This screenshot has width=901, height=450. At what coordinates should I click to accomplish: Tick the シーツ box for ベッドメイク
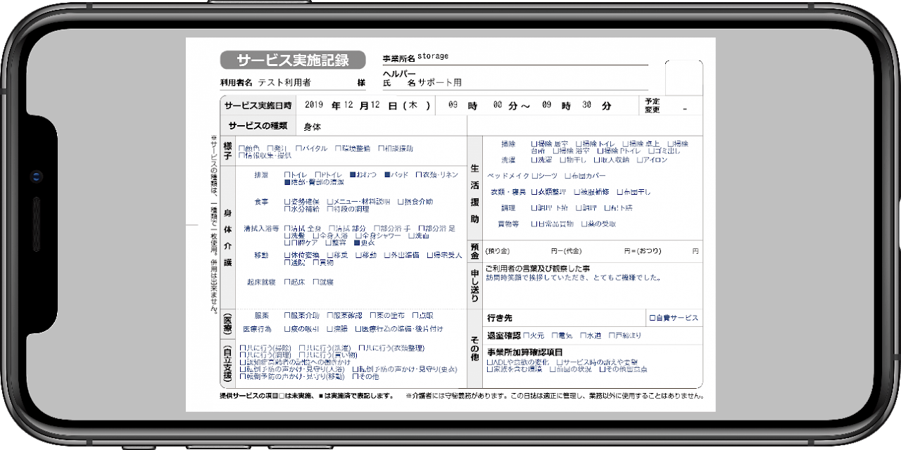tap(535, 176)
